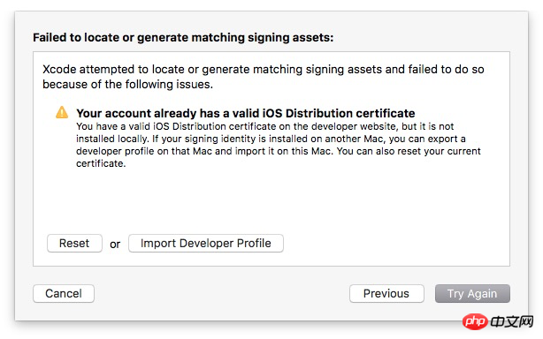543x339 pixels.
Task: Click the 'You have a valid iOS' line
Action: click(265, 126)
